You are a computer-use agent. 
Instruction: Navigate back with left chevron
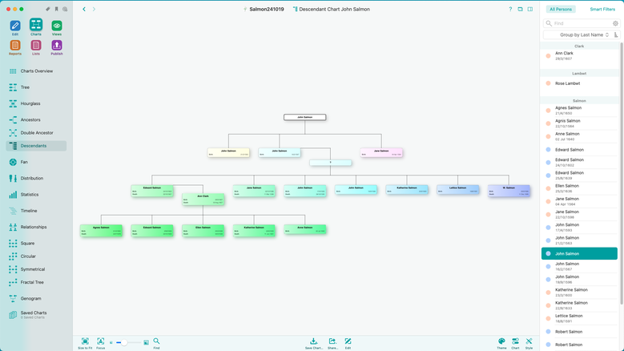[x=84, y=9]
